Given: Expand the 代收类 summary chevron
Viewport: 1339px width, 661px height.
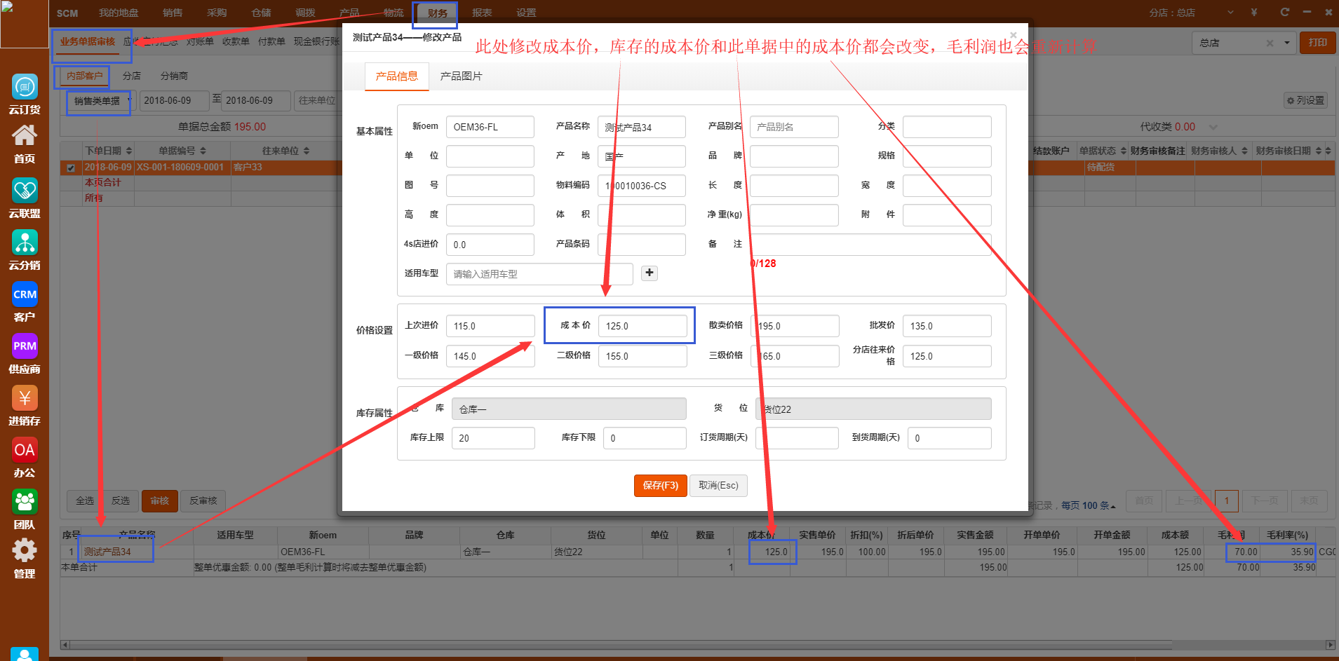Looking at the screenshot, I should 1213,127.
